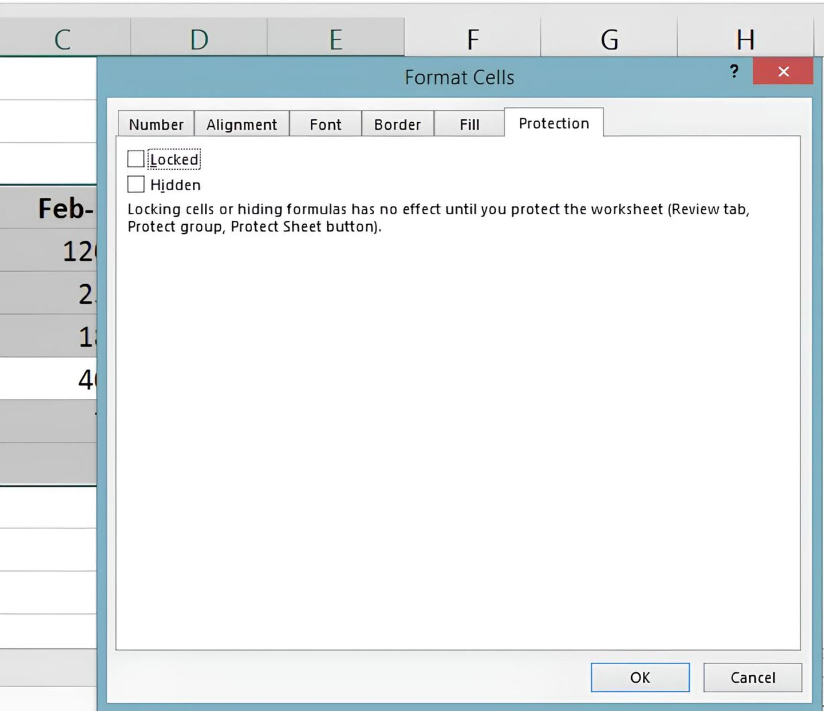Select column G header
Screen dimensions: 824x711
pyautogui.click(x=609, y=38)
